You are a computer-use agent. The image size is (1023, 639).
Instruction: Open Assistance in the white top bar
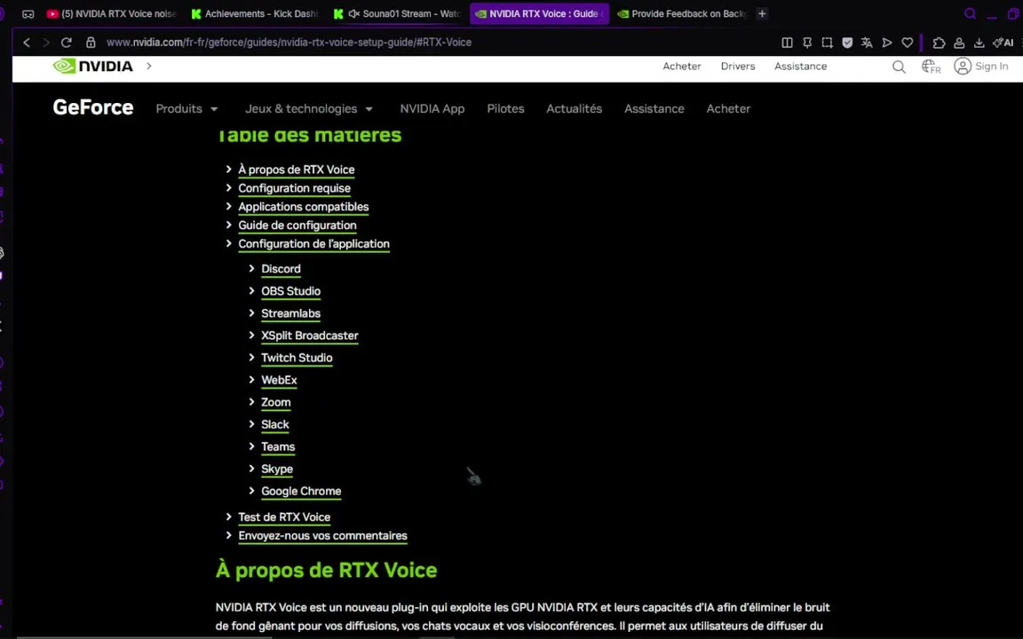(x=800, y=67)
